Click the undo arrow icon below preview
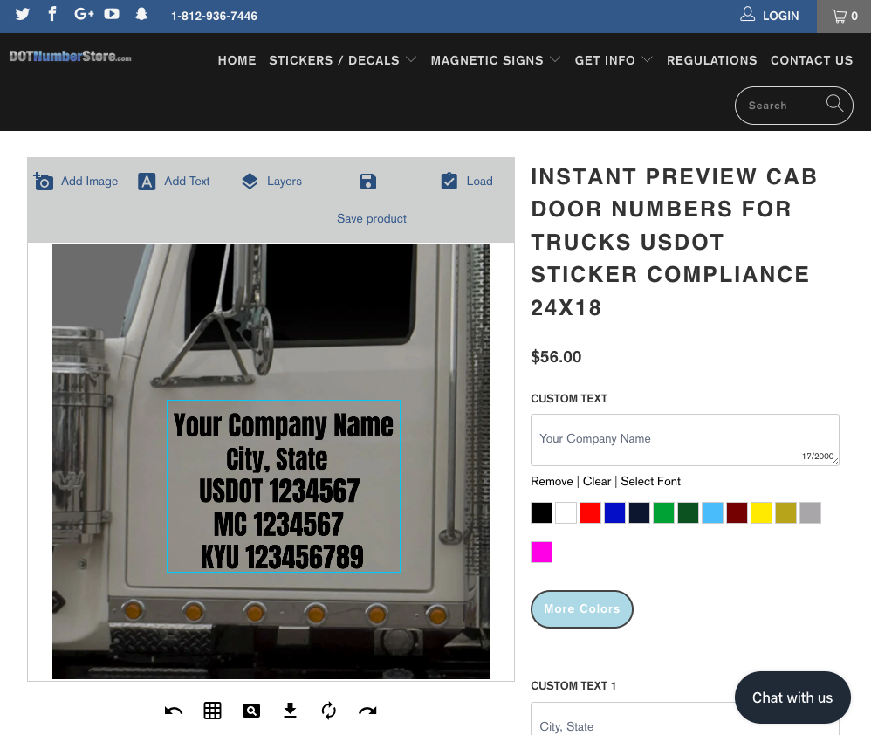The width and height of the screenshot is (871, 735). point(174,711)
